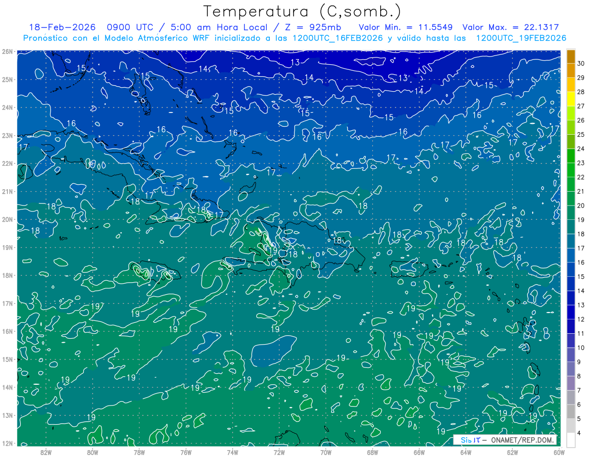Click the '12N' latitude axis label

(x=7, y=443)
